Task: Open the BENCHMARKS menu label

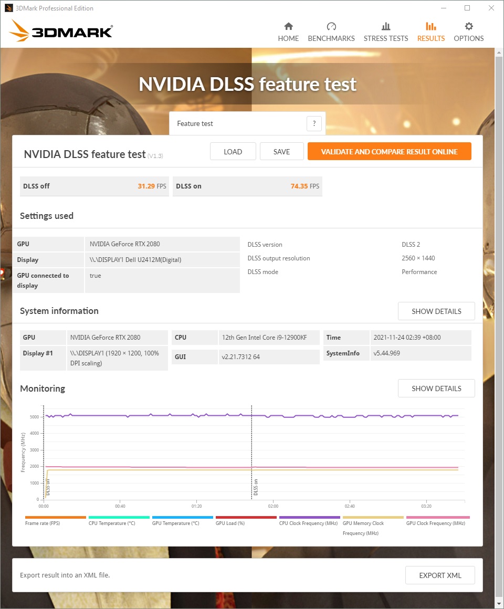Action: [x=331, y=38]
